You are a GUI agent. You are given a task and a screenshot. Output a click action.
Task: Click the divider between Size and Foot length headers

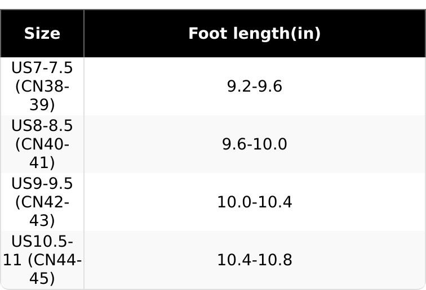coord(84,34)
